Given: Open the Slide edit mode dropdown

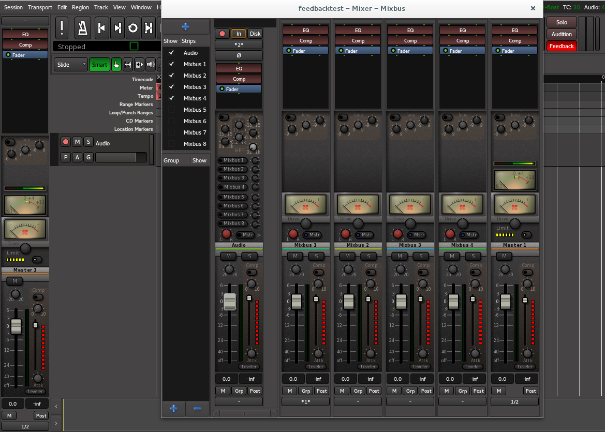Looking at the screenshot, I should point(71,65).
